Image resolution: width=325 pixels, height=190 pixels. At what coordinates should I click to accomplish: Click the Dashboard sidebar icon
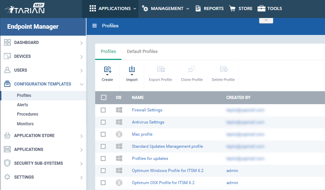tap(7, 43)
